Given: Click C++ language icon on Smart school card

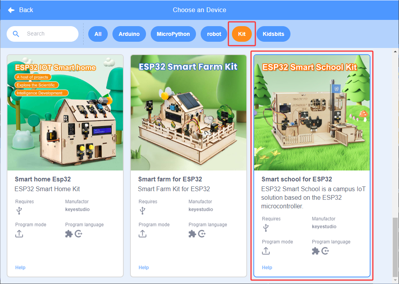Looking at the screenshot, I should tap(326, 251).
